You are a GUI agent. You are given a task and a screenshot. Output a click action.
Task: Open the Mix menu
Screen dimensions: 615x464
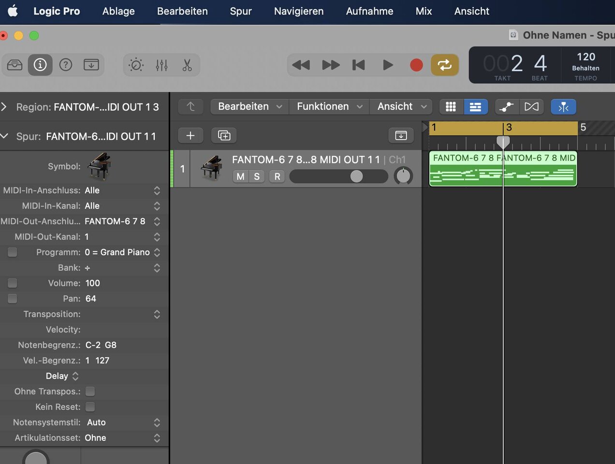click(x=424, y=11)
